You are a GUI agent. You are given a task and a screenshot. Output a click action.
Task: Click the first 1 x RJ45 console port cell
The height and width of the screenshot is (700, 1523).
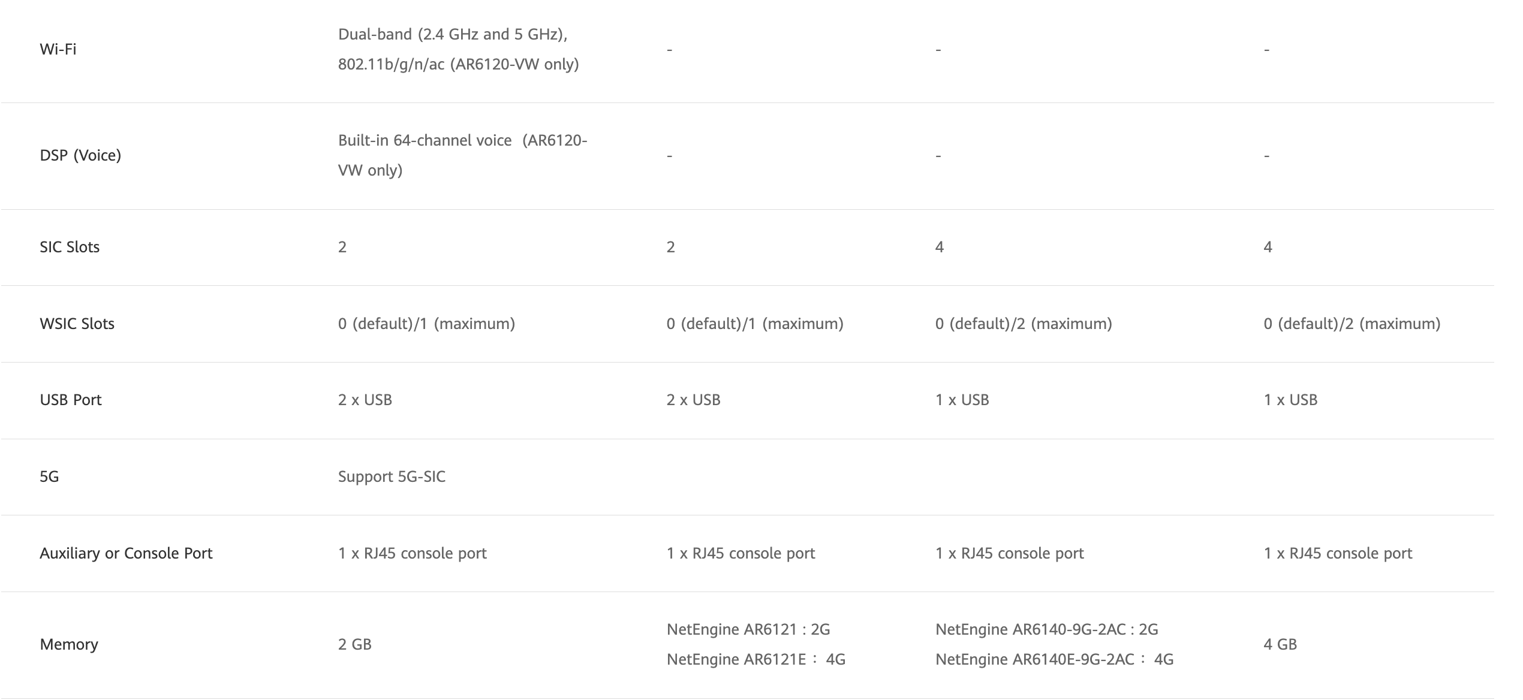[412, 553]
